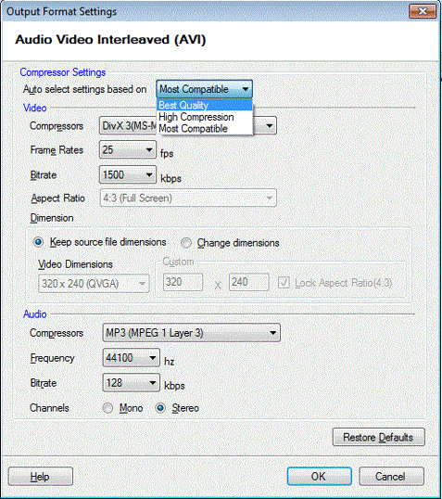Close the Output Format Settings dialog

[423, 12]
